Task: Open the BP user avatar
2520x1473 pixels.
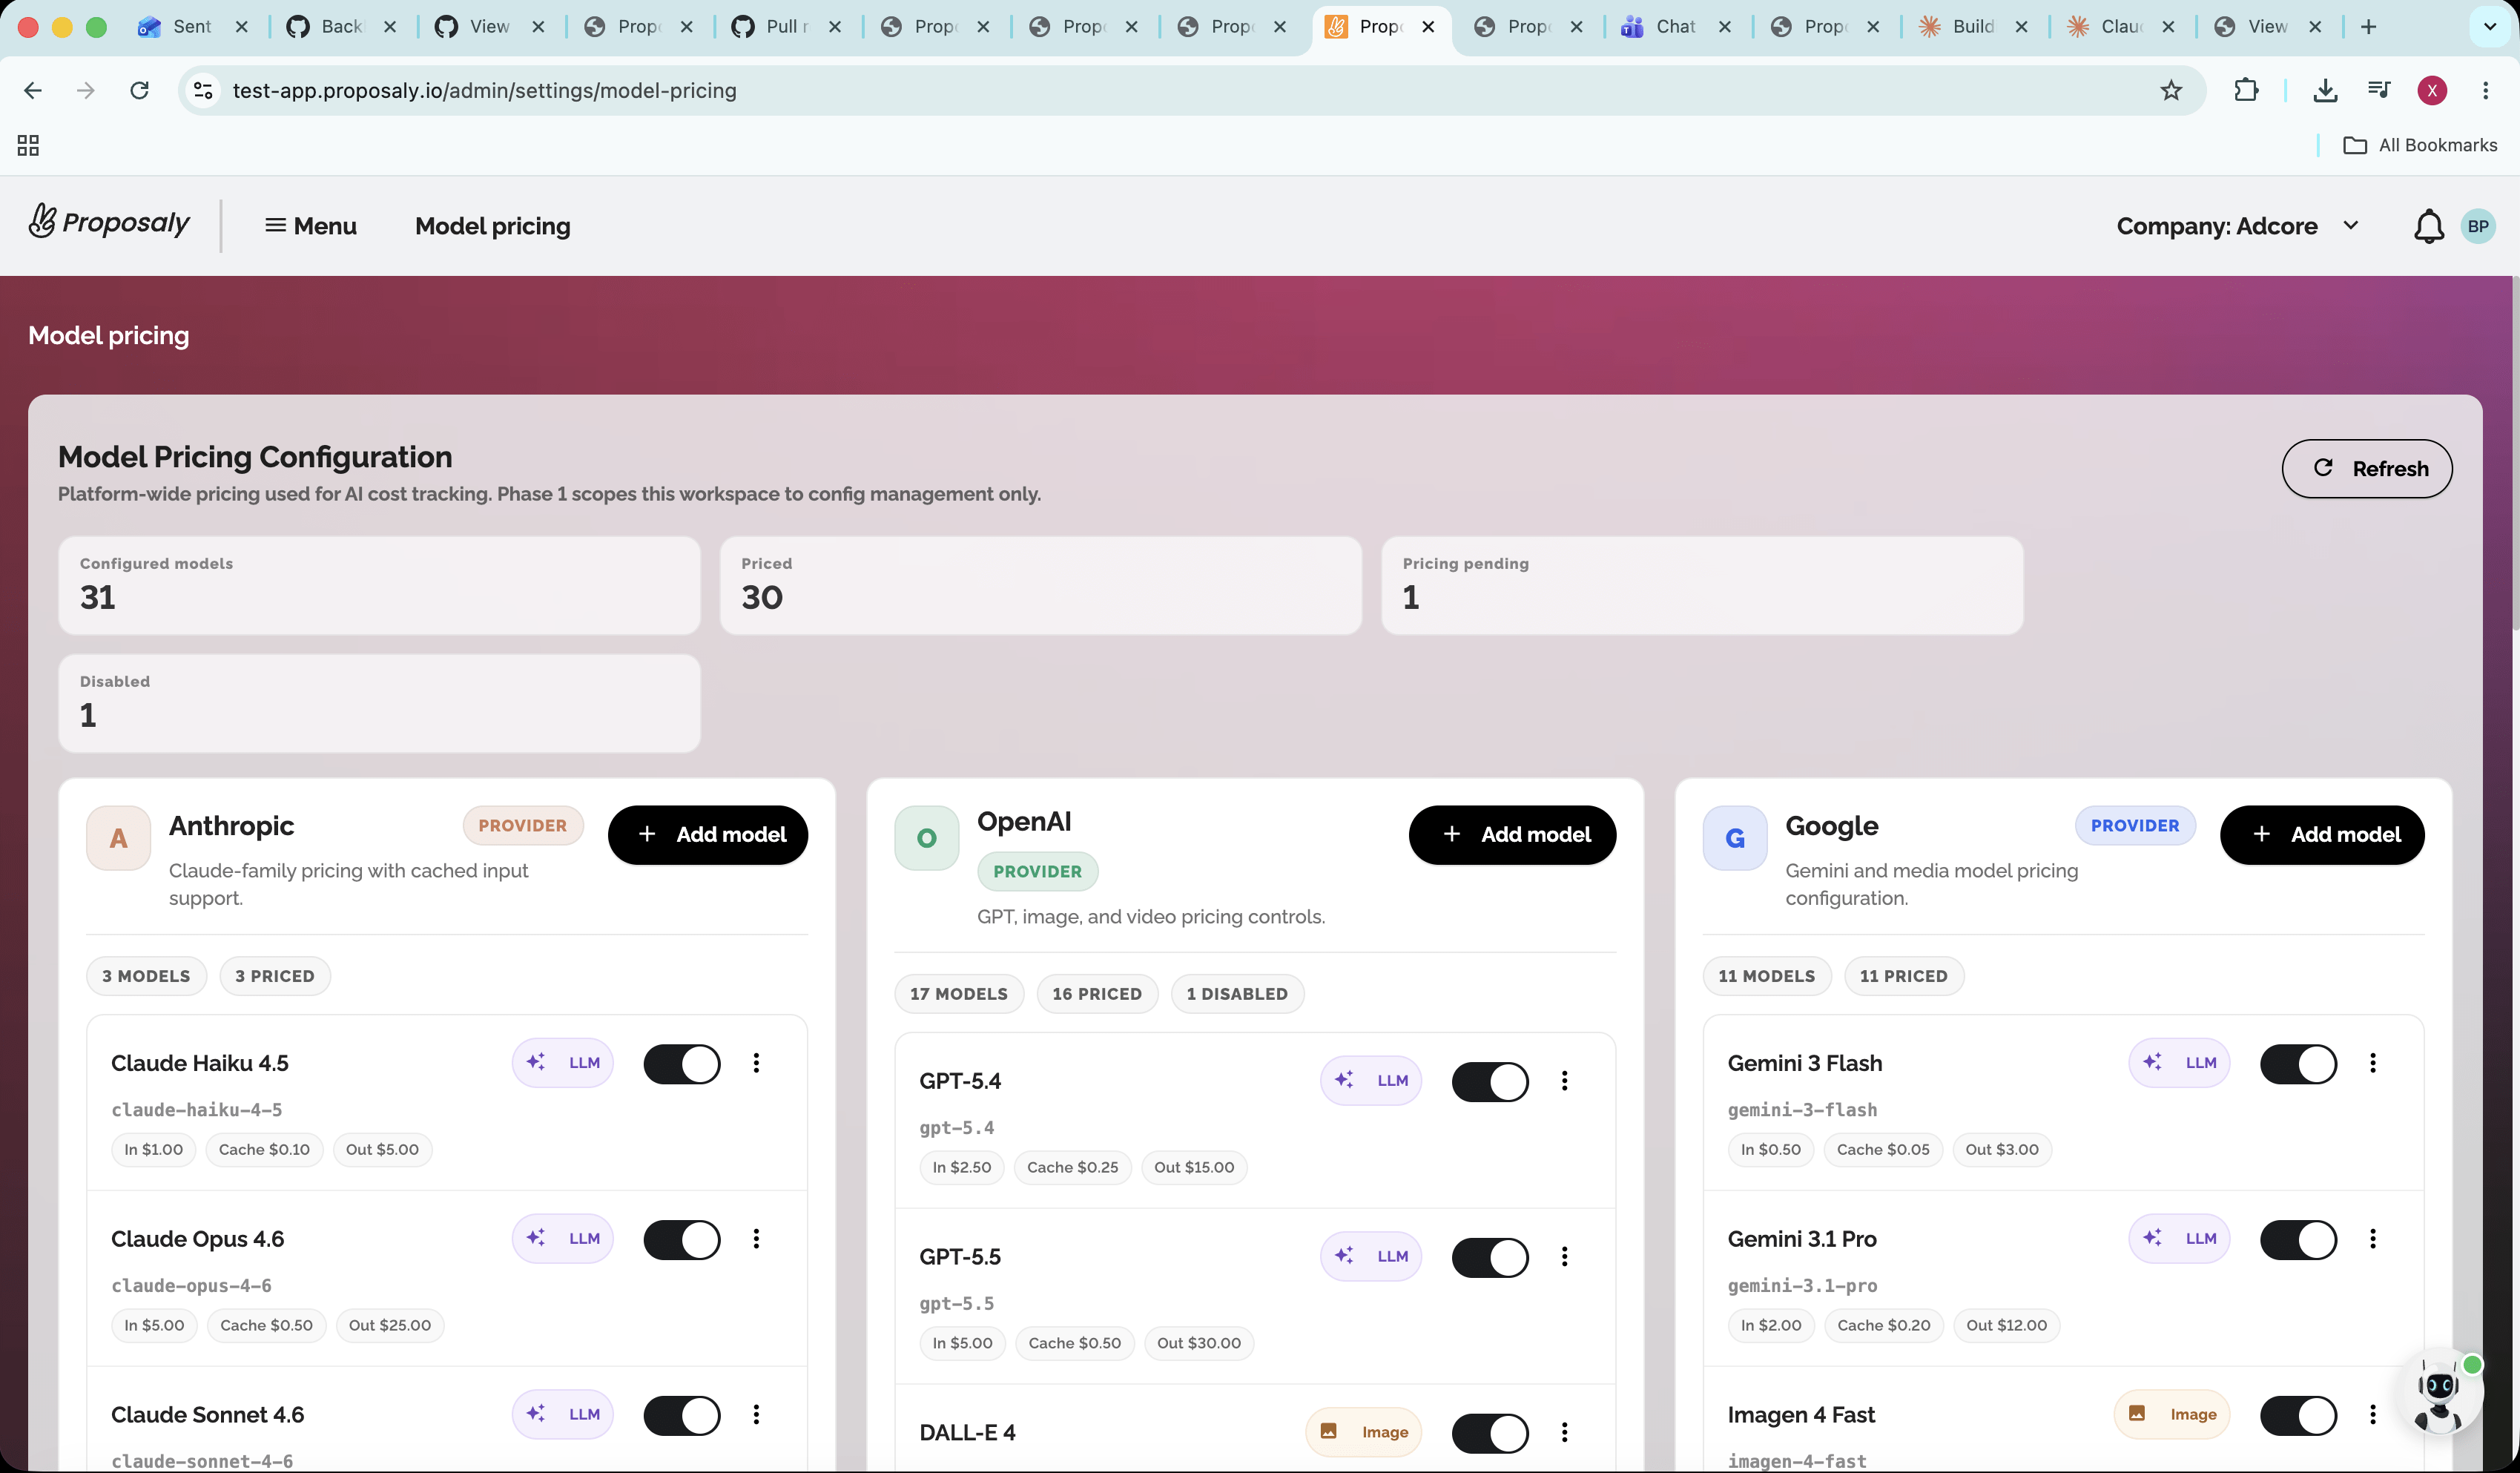Action: (2478, 226)
